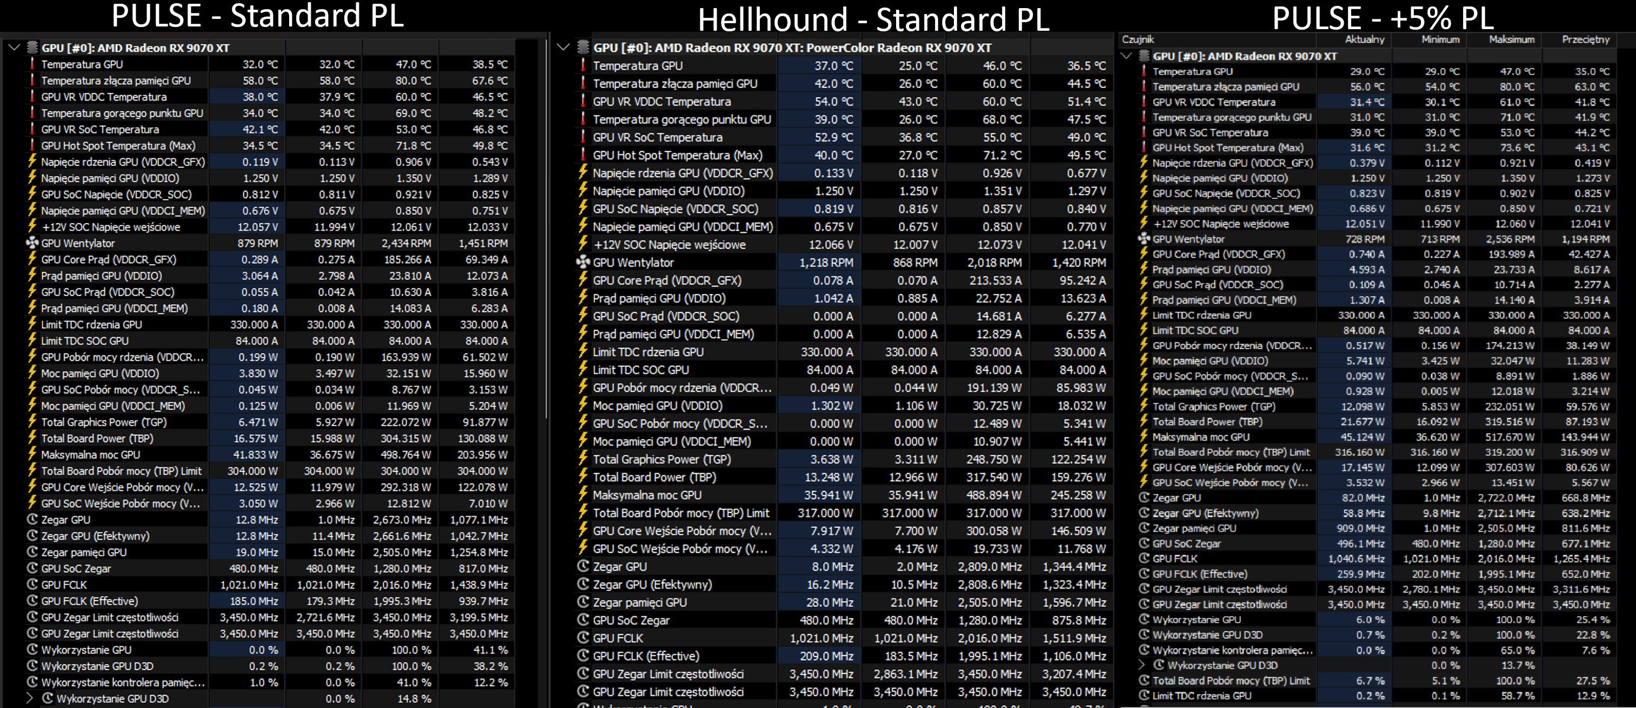Image resolution: width=1636 pixels, height=708 pixels.
Task: Click GPU chip icon in PULSE Standard panel header row
Action: click(x=32, y=48)
